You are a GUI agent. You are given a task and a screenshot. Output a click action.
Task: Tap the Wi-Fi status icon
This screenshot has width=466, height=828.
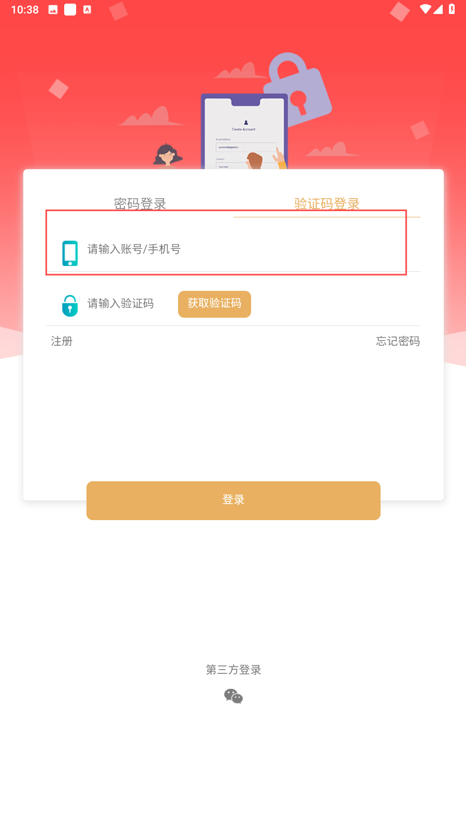click(x=425, y=9)
